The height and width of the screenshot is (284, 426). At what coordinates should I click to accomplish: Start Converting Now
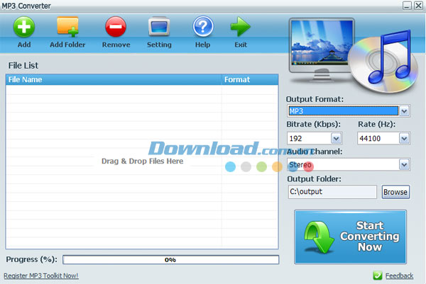(351, 237)
